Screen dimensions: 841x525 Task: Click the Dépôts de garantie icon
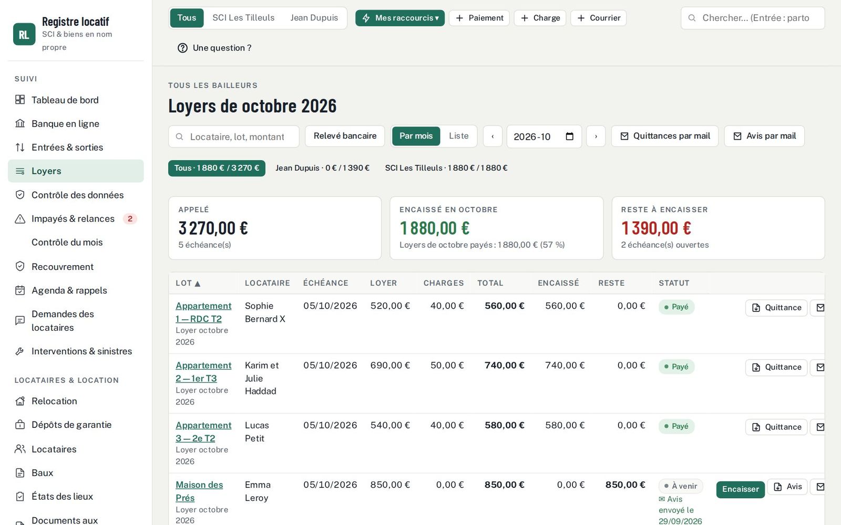click(20, 425)
